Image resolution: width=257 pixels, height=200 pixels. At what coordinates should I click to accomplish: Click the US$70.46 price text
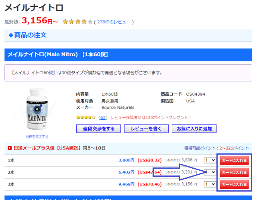point(150,184)
